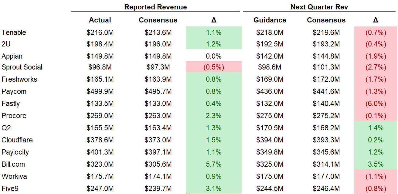Image resolution: width=398 pixels, height=194 pixels.
Task: Select the Freshworks row label
Action: tap(19, 79)
